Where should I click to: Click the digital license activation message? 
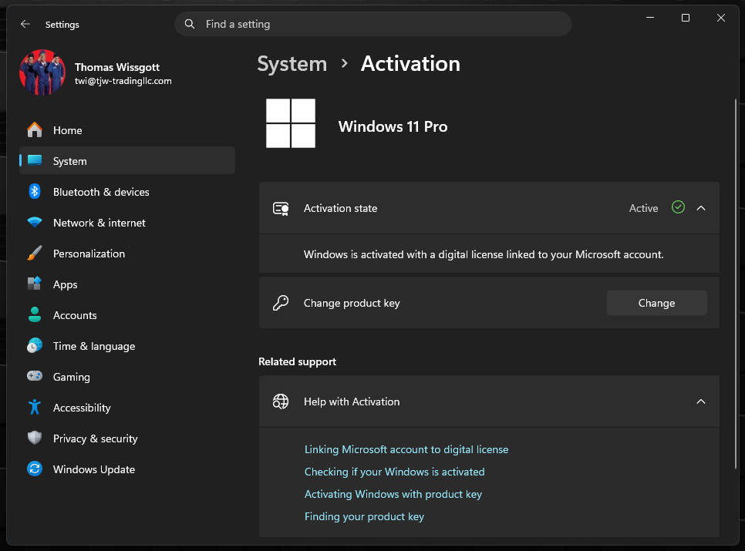coord(484,254)
